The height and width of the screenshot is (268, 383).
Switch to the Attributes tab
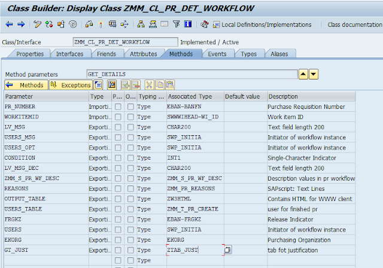[144, 54]
